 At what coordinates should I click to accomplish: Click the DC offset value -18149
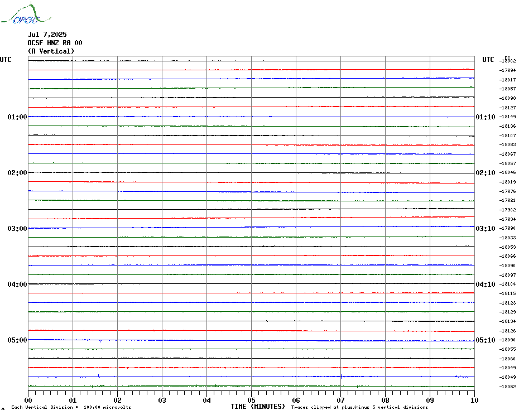coord(507,117)
